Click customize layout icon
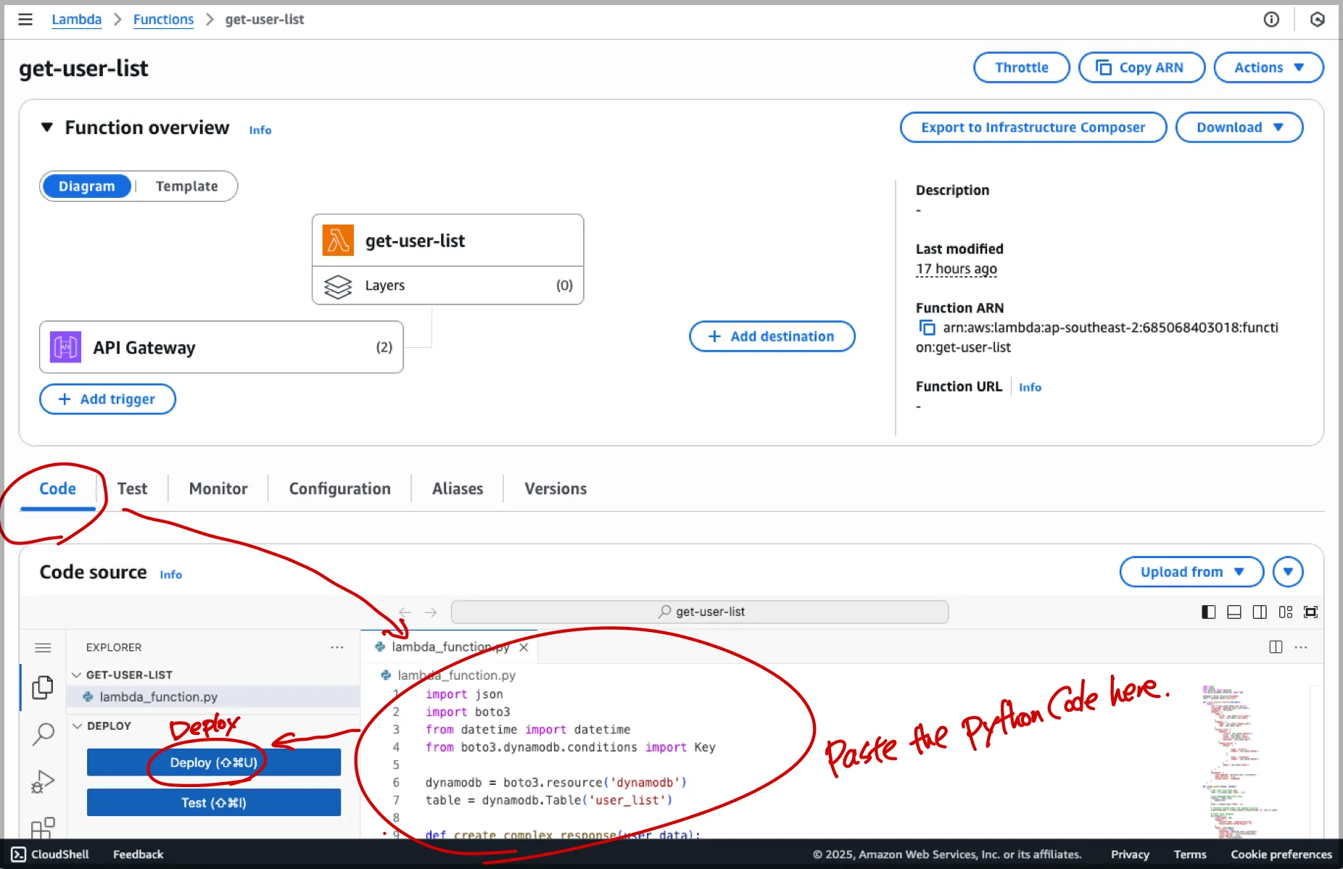Viewport: 1343px width, 869px height. point(1286,612)
